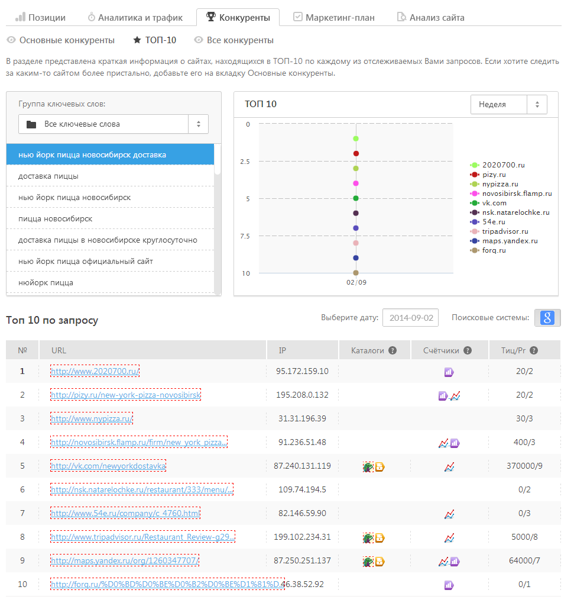
Task: Click the line-graph counter icon in the tripadvisor.ru row
Action: (449, 537)
